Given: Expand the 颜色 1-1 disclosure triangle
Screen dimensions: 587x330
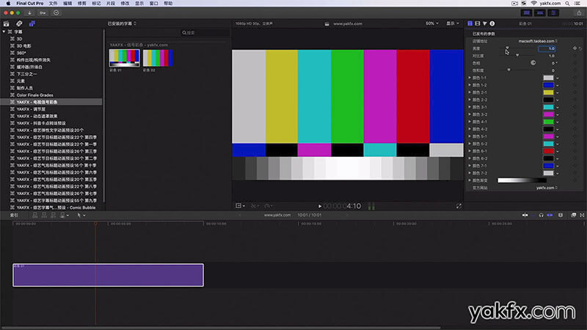Looking at the screenshot, I should pos(470,78).
